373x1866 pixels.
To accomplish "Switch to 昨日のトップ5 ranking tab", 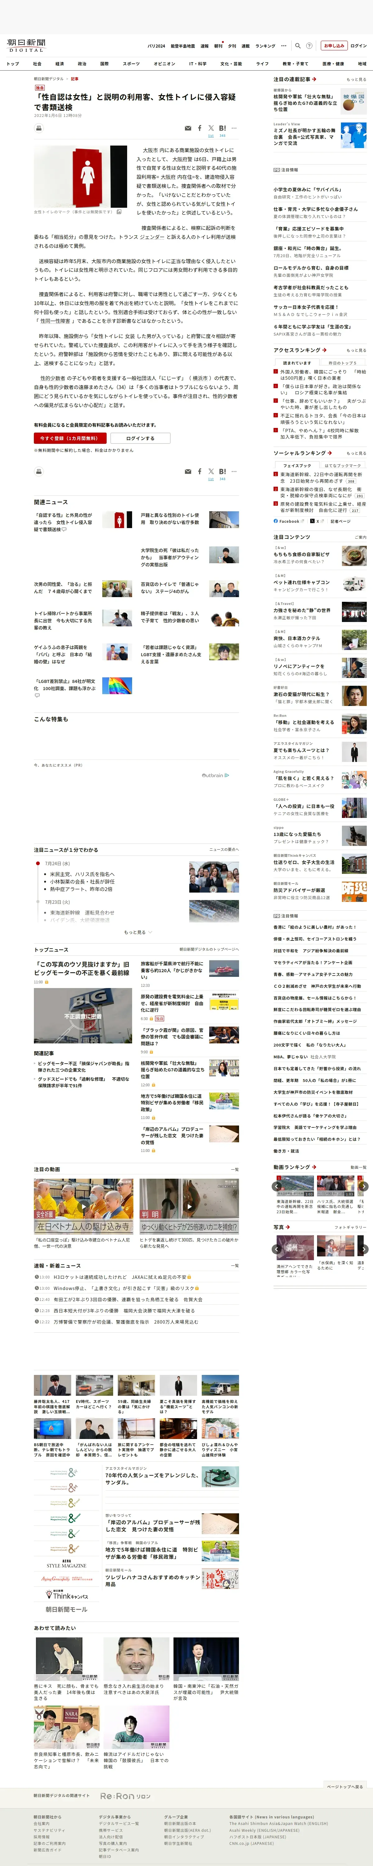I will click(342, 363).
